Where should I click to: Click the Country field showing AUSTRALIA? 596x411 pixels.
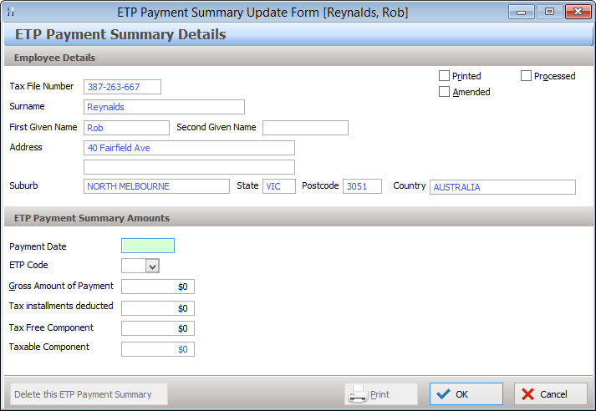tap(502, 187)
